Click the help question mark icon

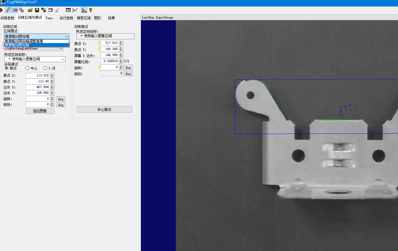tap(91, 10)
